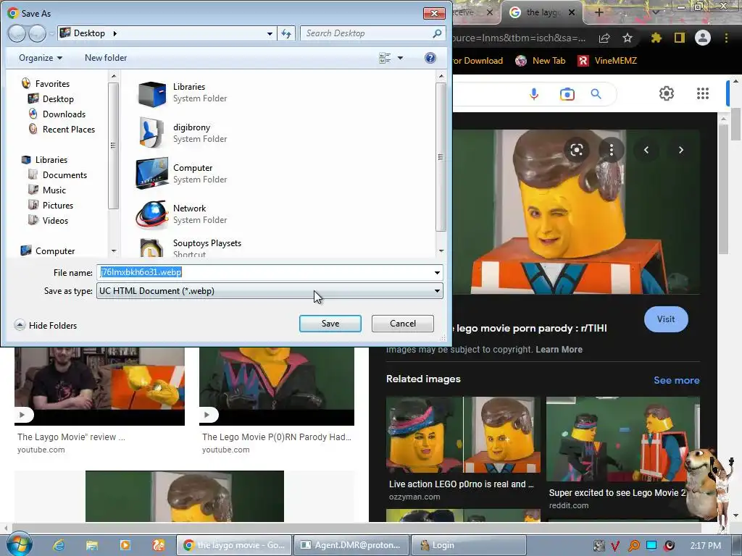The height and width of the screenshot is (556, 742).
Task: Open the Google apps grid icon
Action: coord(703,93)
